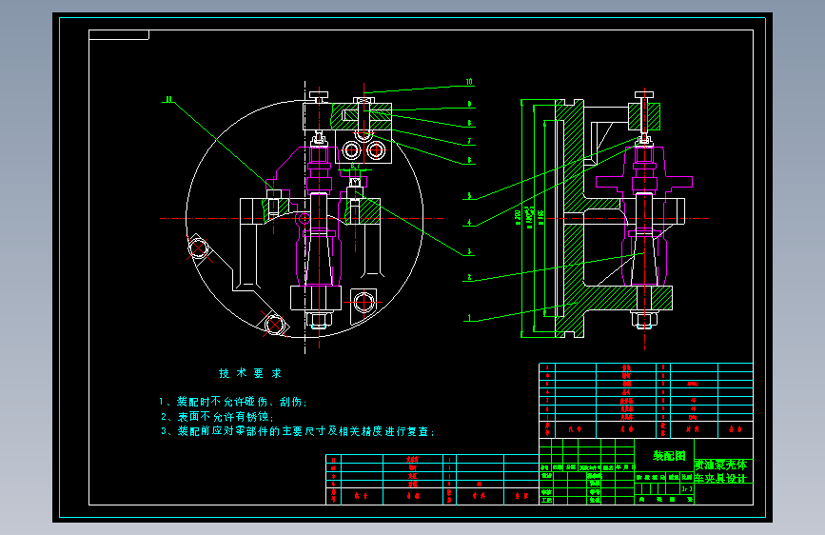Image resolution: width=825 pixels, height=535 pixels.
Task: Select part callout number 2 leader label
Action: pos(469,277)
